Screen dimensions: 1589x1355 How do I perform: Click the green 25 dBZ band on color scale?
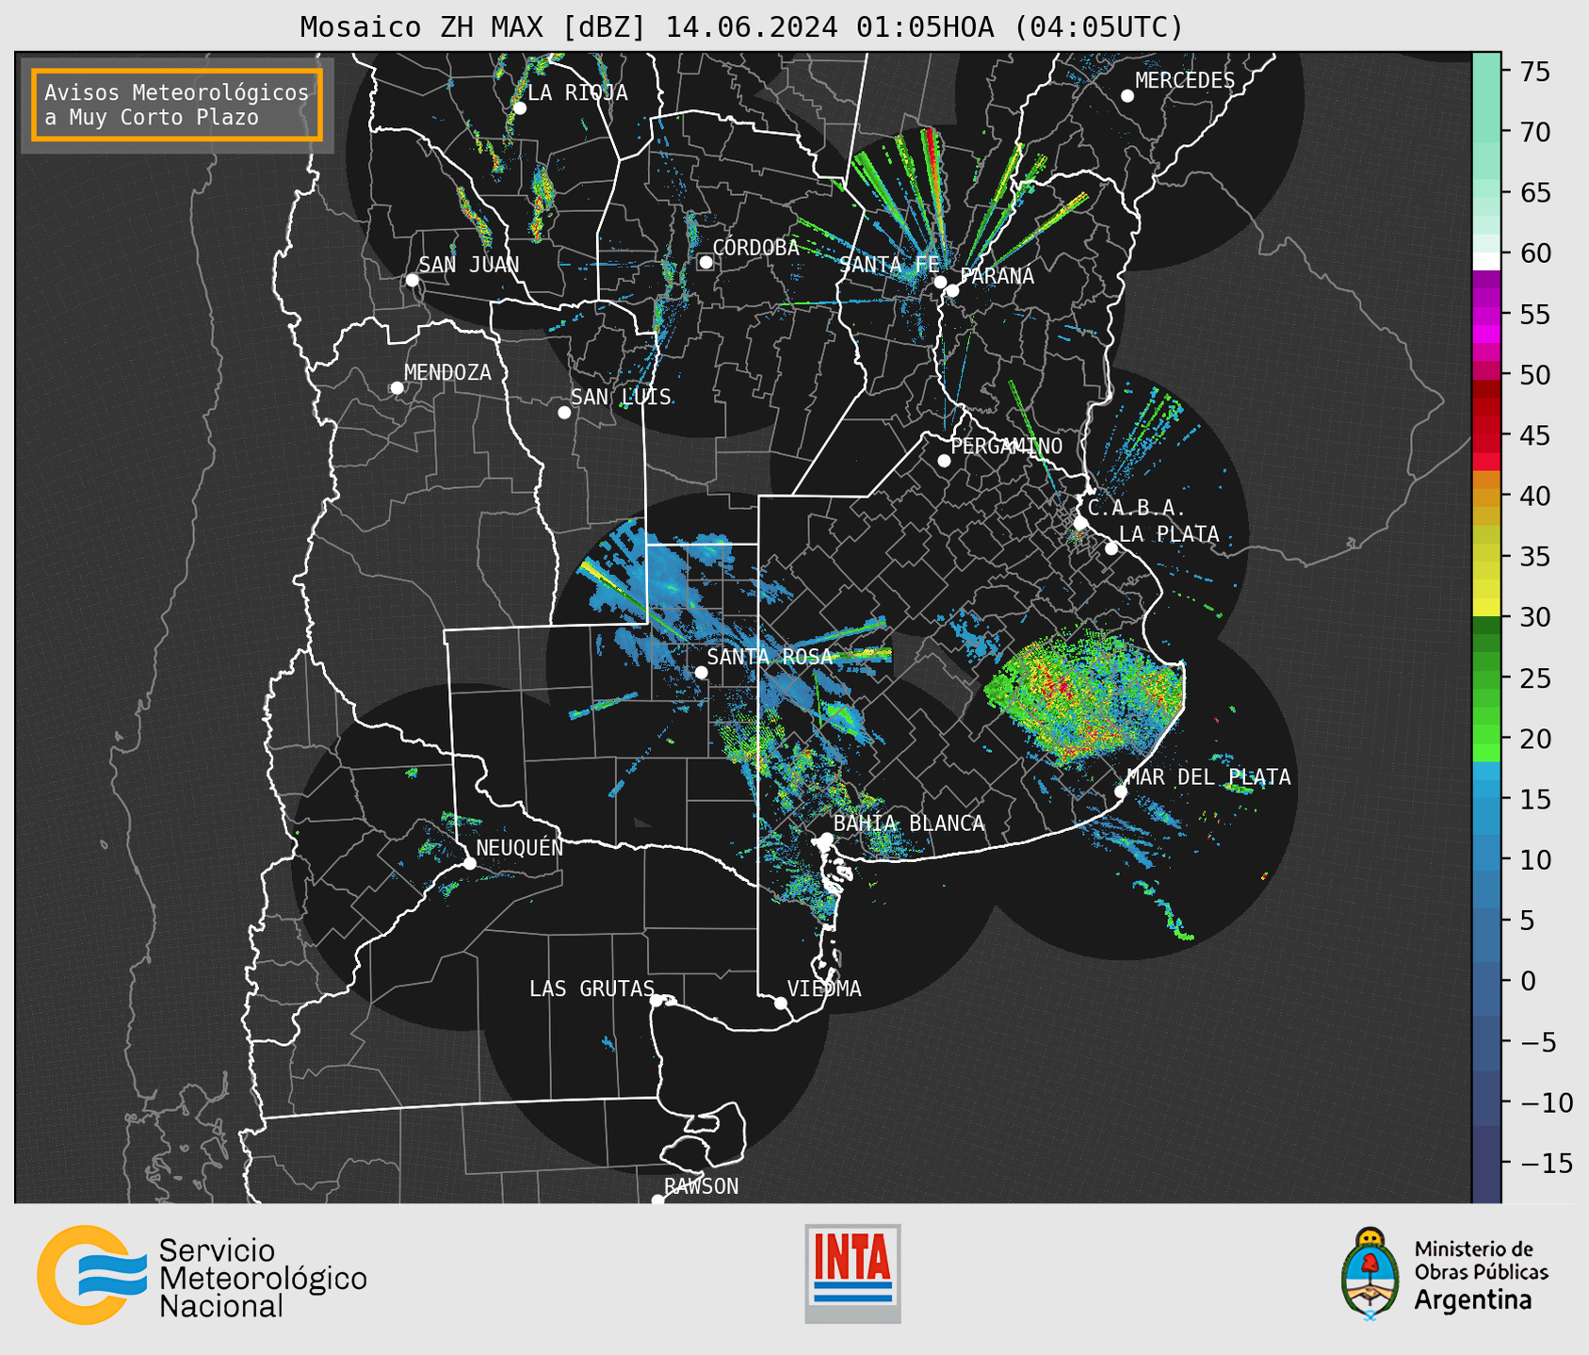(1486, 678)
